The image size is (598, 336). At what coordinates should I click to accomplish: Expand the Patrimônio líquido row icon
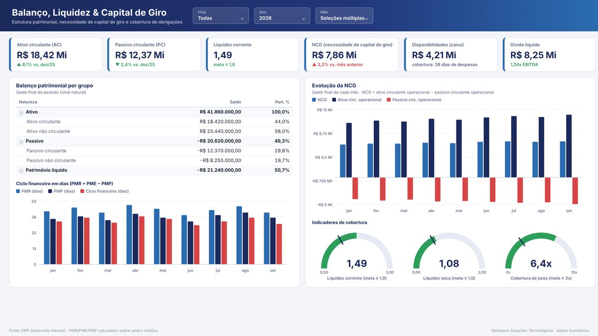pos(21,171)
